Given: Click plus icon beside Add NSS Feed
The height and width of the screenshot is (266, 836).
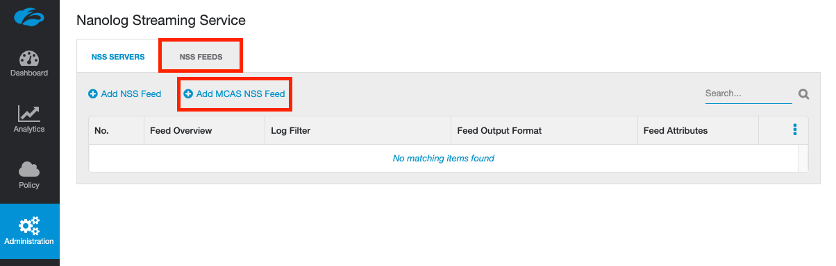Looking at the screenshot, I should [x=93, y=94].
